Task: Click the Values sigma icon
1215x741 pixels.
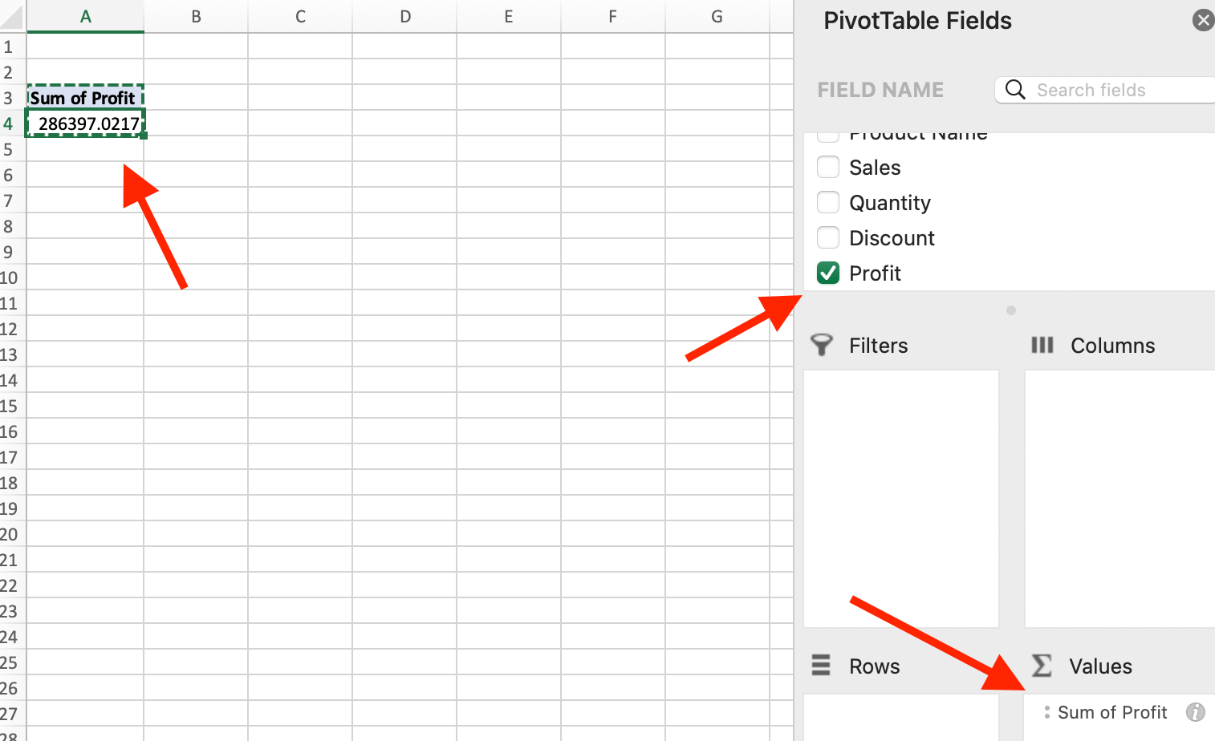Action: (1042, 666)
